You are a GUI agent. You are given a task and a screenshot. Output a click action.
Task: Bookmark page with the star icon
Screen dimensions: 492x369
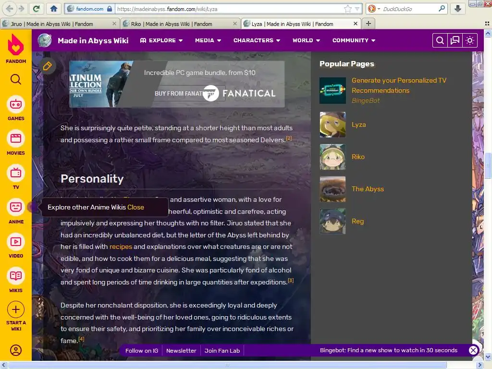(348, 9)
